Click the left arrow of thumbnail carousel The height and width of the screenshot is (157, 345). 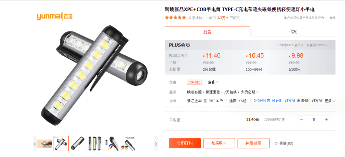pos(35,144)
